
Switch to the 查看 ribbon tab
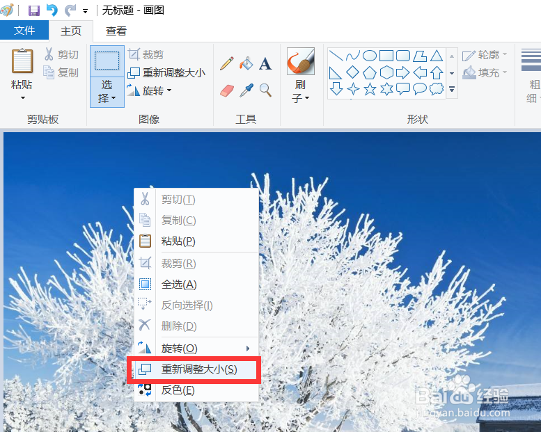[x=116, y=31]
